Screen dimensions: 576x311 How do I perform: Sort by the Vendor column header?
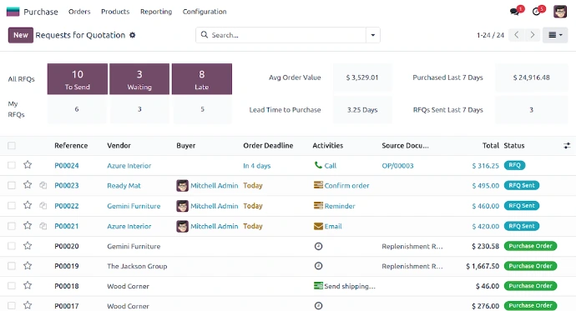coord(119,146)
